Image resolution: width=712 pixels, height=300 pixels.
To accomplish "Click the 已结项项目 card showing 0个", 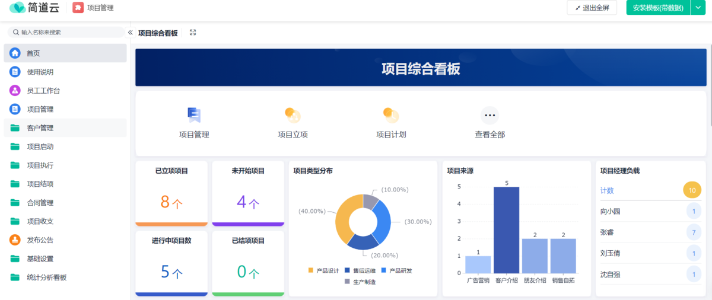I will [248, 263].
